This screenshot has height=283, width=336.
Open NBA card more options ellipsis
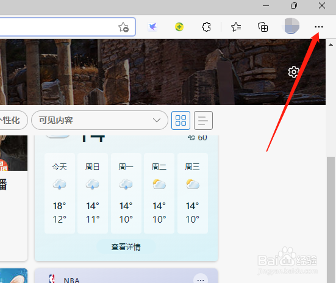point(201,279)
